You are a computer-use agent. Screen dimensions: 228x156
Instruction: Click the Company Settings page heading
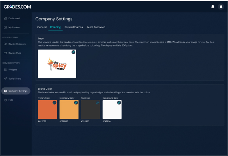pyautogui.click(x=54, y=19)
